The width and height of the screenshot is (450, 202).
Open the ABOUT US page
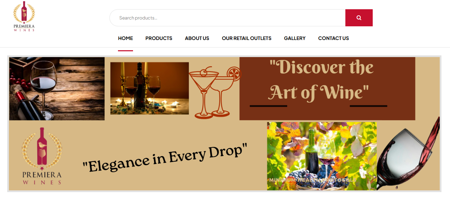197,38
